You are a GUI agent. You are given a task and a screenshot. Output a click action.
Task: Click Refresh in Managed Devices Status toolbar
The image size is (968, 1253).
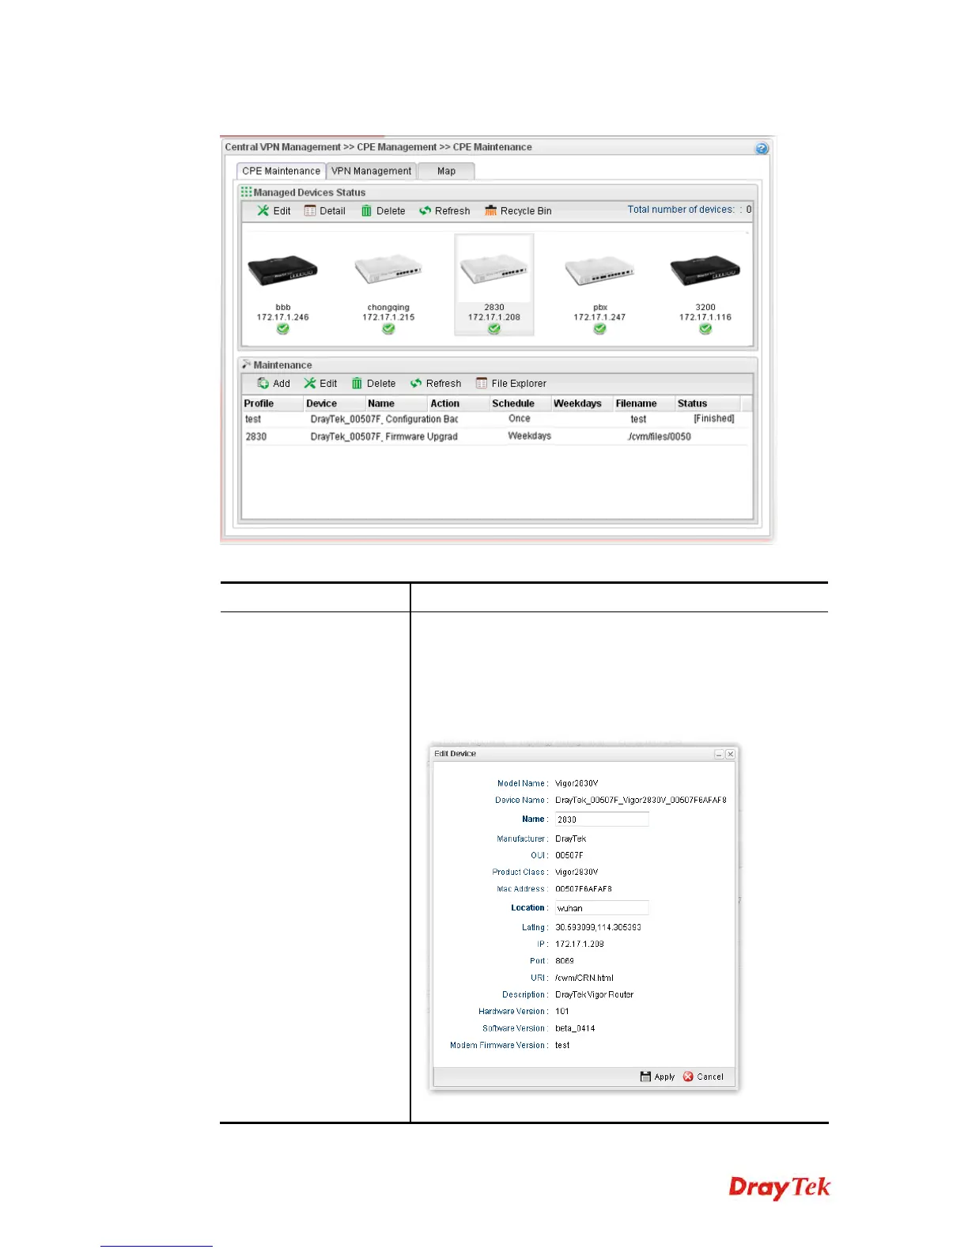click(444, 211)
